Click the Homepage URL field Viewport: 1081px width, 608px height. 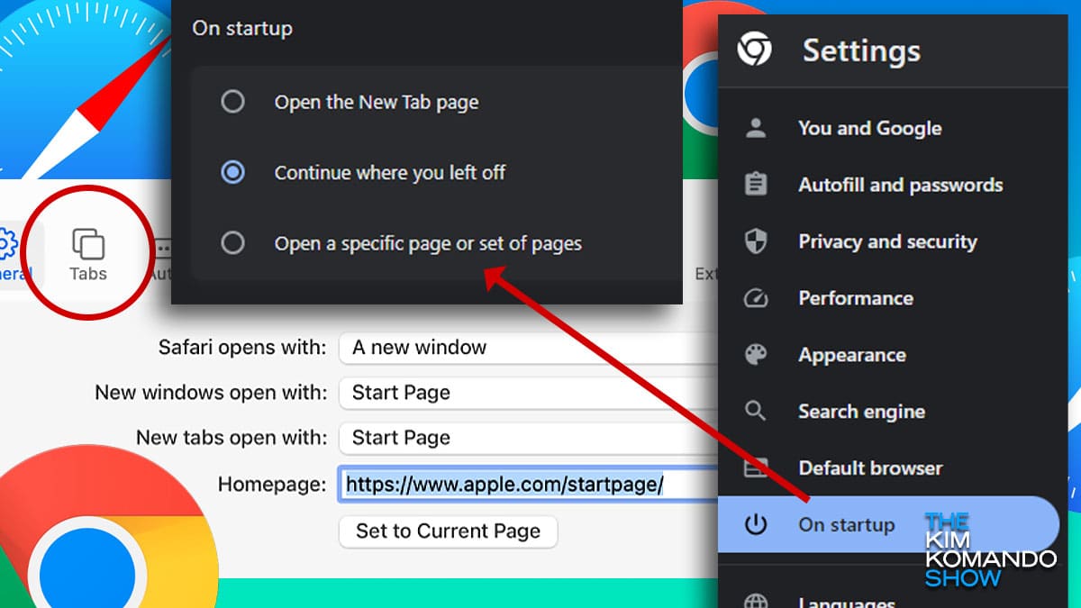tap(528, 485)
